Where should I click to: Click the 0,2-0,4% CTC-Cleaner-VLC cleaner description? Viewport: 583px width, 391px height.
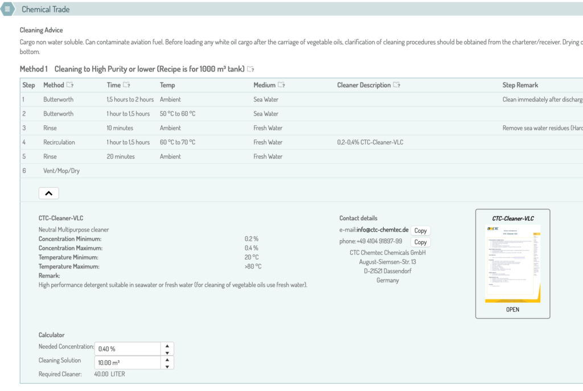pos(370,142)
